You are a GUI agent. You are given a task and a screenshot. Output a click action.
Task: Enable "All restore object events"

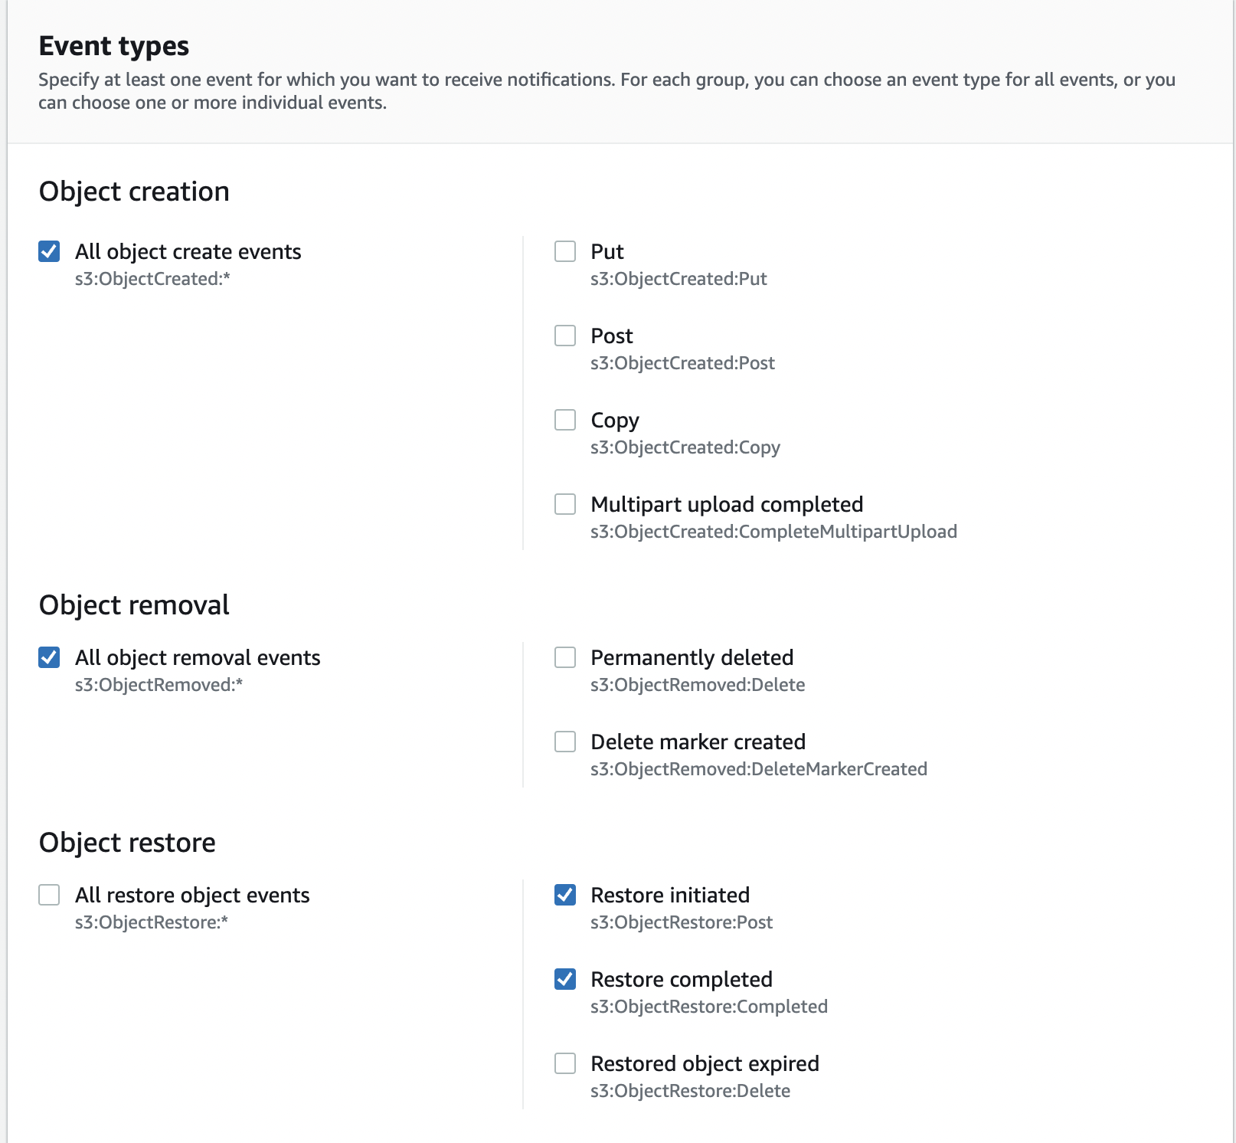tap(48, 895)
